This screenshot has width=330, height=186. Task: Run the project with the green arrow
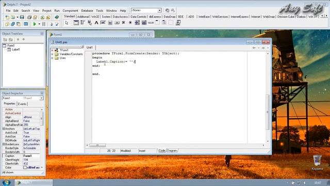click(35, 24)
